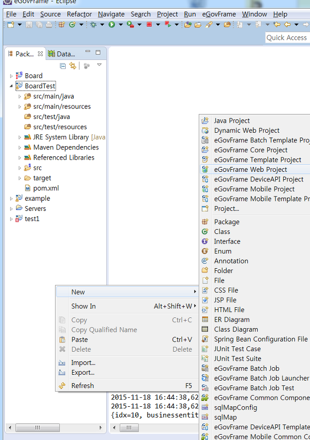Viewport: 310px width, 440px height.
Task: Choose Paste from context menu
Action: coord(127,339)
